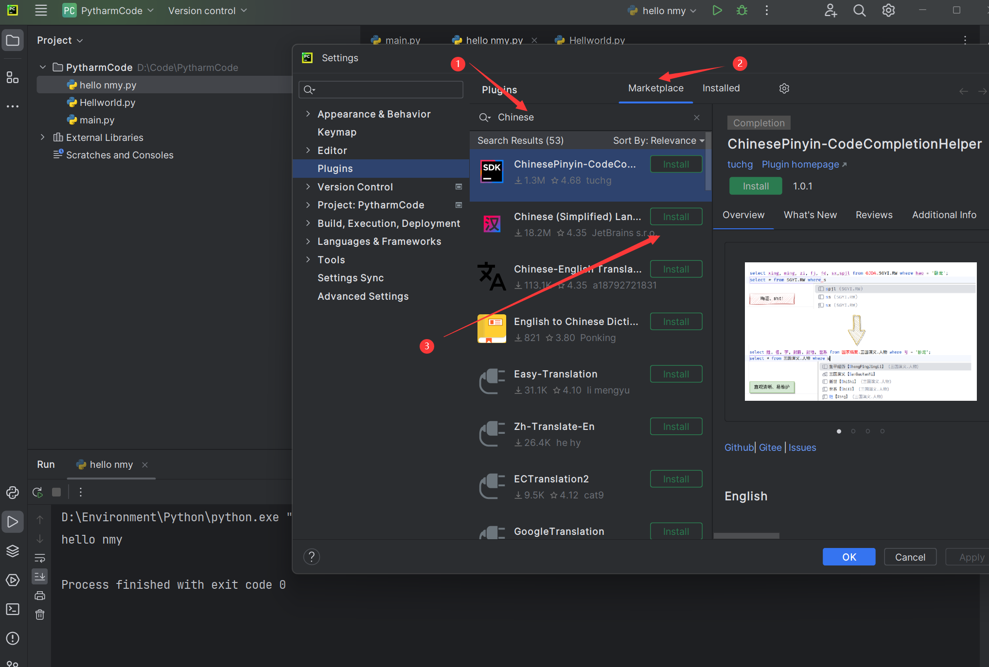Switch to Marketplace tab in plugins

pyautogui.click(x=653, y=88)
